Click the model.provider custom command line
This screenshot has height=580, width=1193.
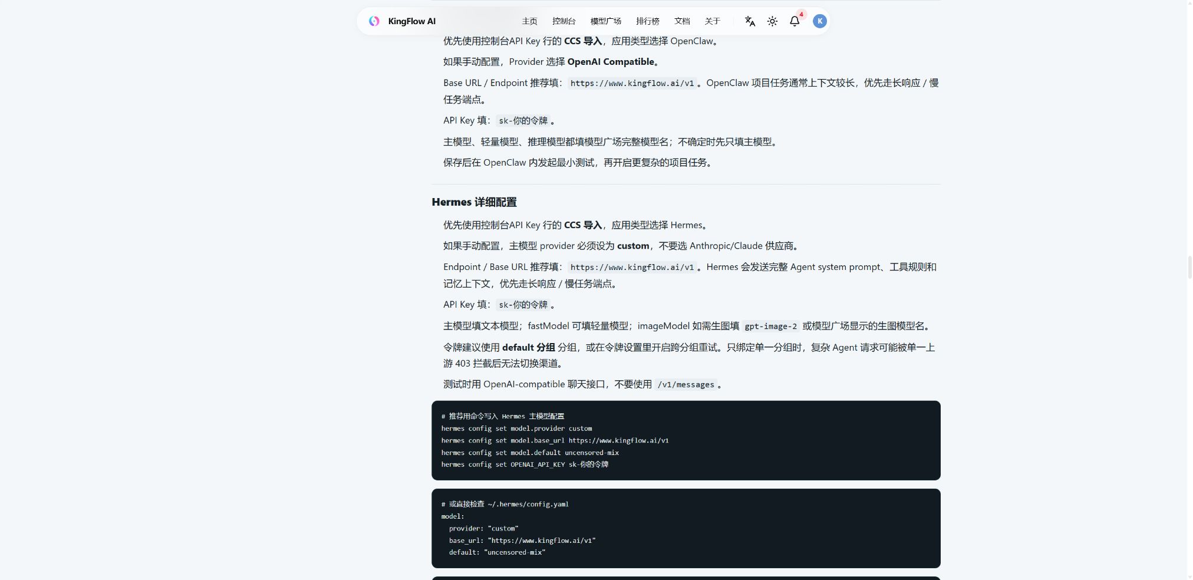[516, 429]
